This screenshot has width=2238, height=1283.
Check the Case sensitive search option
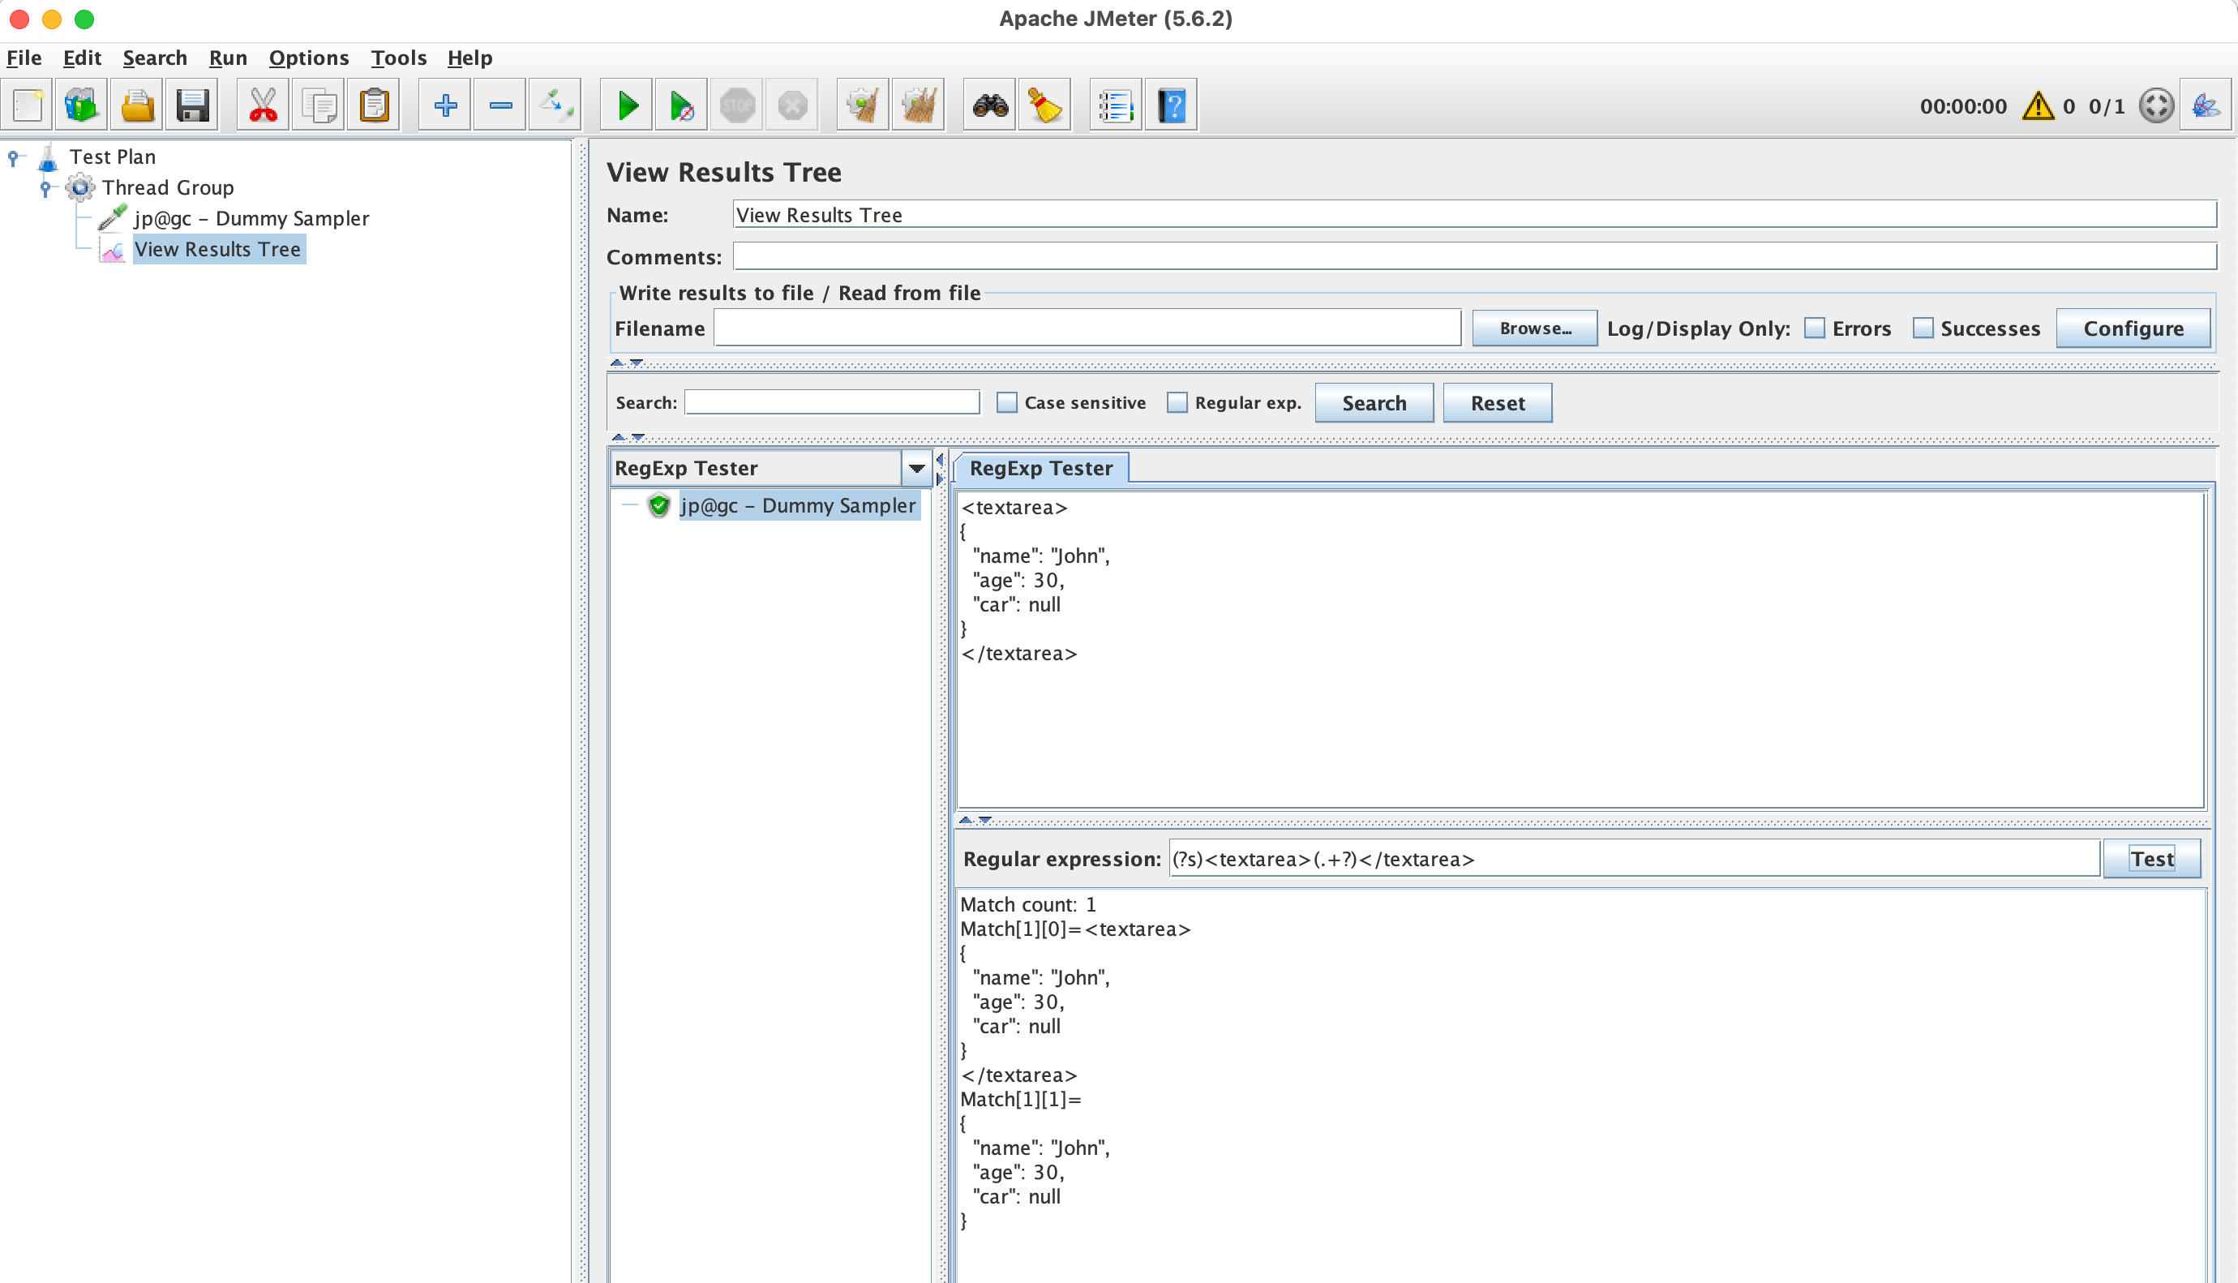tap(1005, 401)
